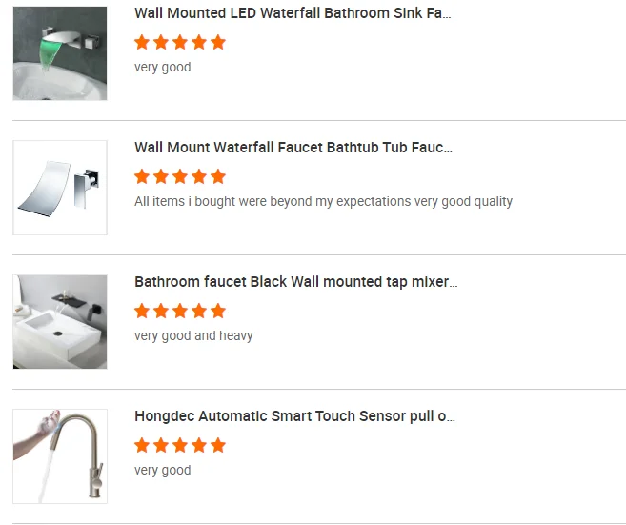Open the chrome wall mount waterfall faucet image
The height and width of the screenshot is (525, 626).
(60, 188)
